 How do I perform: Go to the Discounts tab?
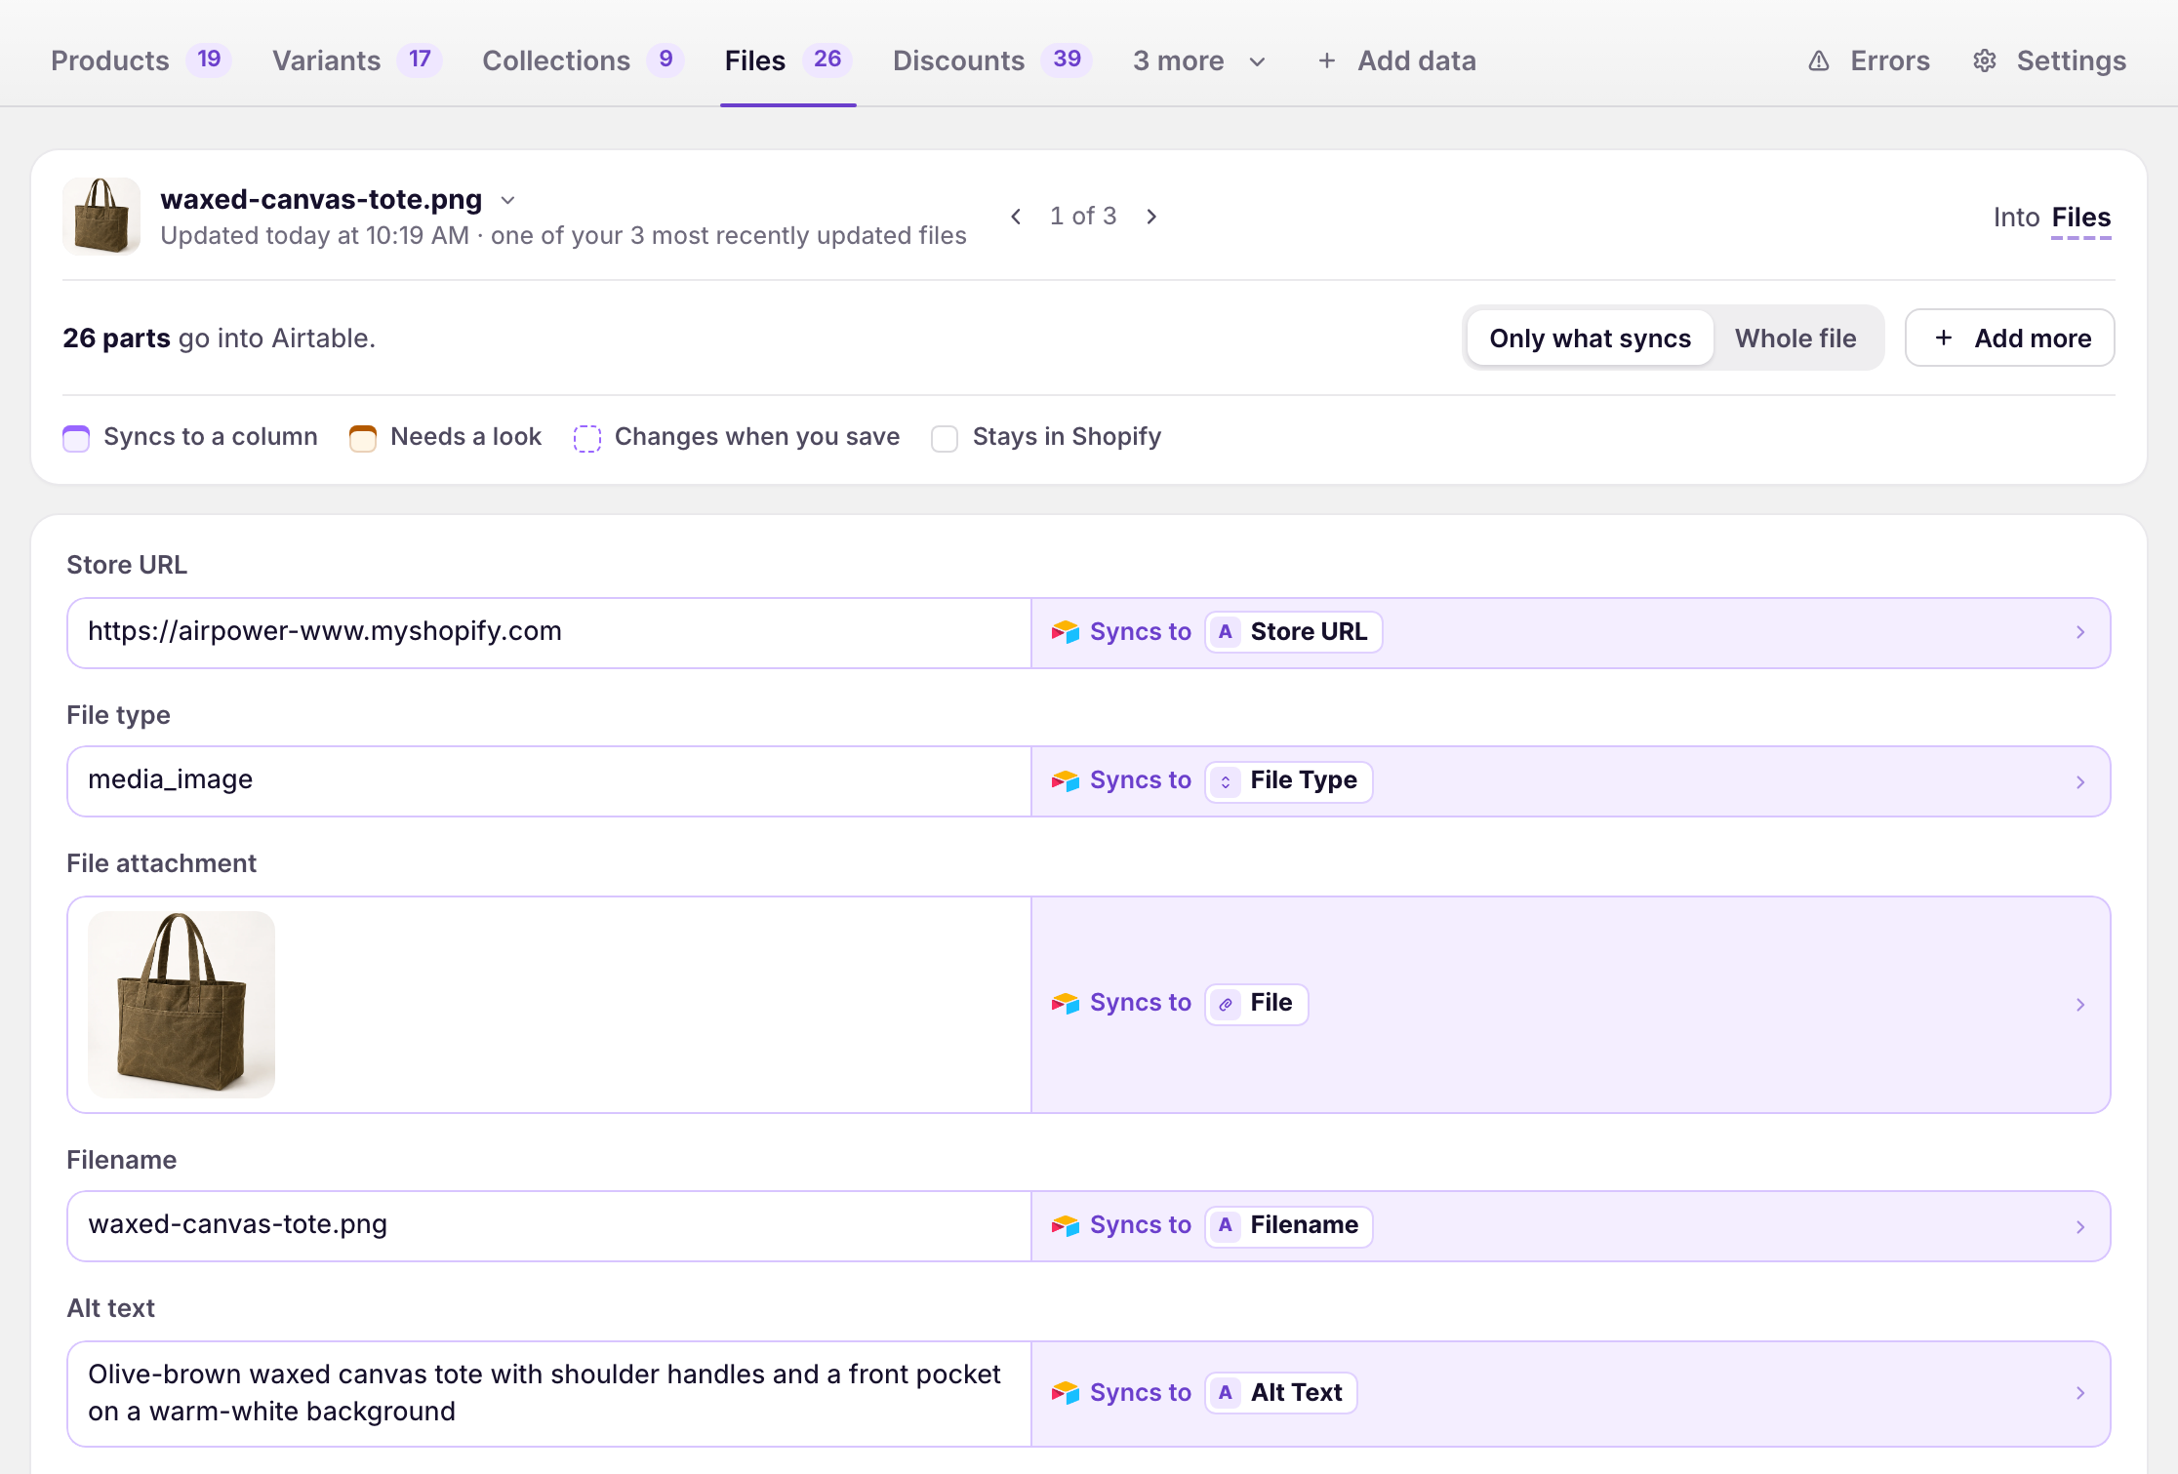[x=991, y=60]
